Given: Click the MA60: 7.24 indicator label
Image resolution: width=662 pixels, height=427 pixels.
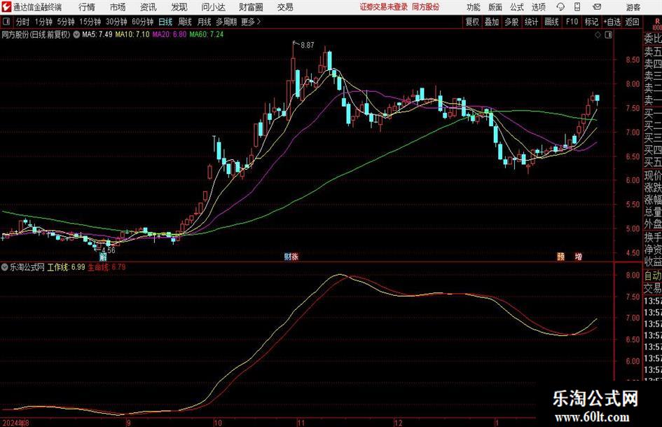Looking at the screenshot, I should tap(207, 34).
